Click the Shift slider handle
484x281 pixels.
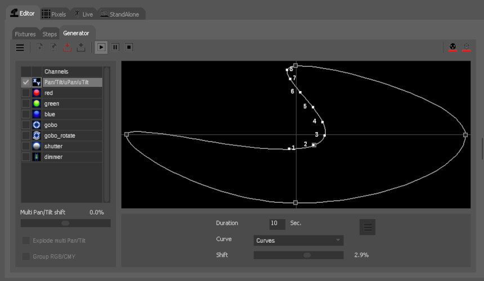point(307,255)
